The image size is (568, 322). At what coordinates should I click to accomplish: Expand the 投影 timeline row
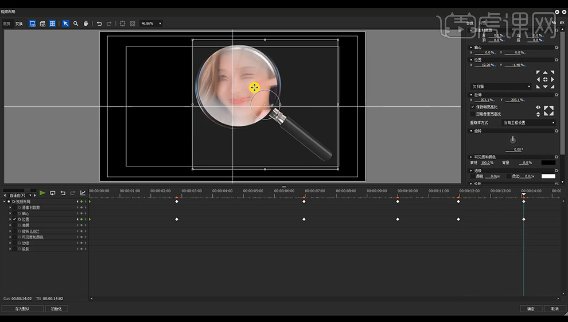pos(10,249)
